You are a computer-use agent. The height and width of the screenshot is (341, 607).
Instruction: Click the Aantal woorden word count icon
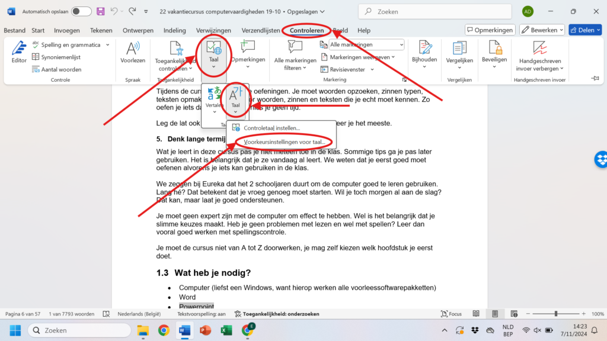click(x=56, y=69)
